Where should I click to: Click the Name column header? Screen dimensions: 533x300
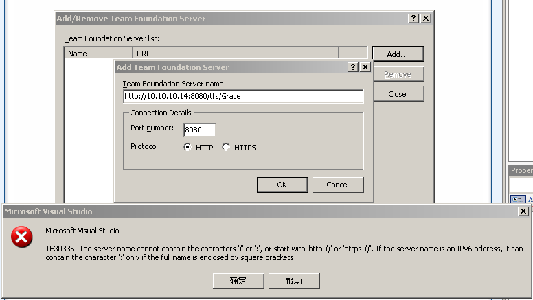pos(98,54)
